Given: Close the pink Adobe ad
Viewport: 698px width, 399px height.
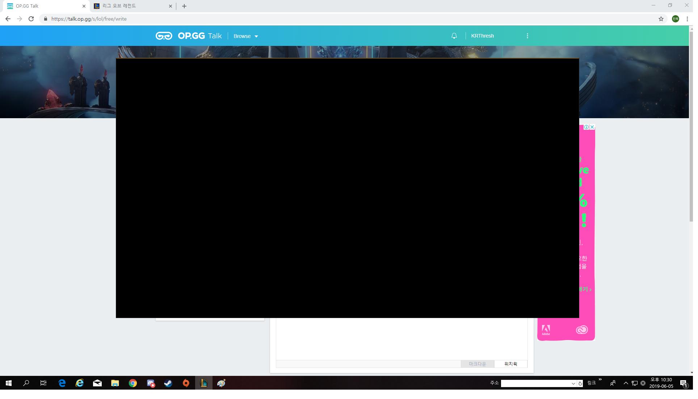Looking at the screenshot, I should click(592, 127).
